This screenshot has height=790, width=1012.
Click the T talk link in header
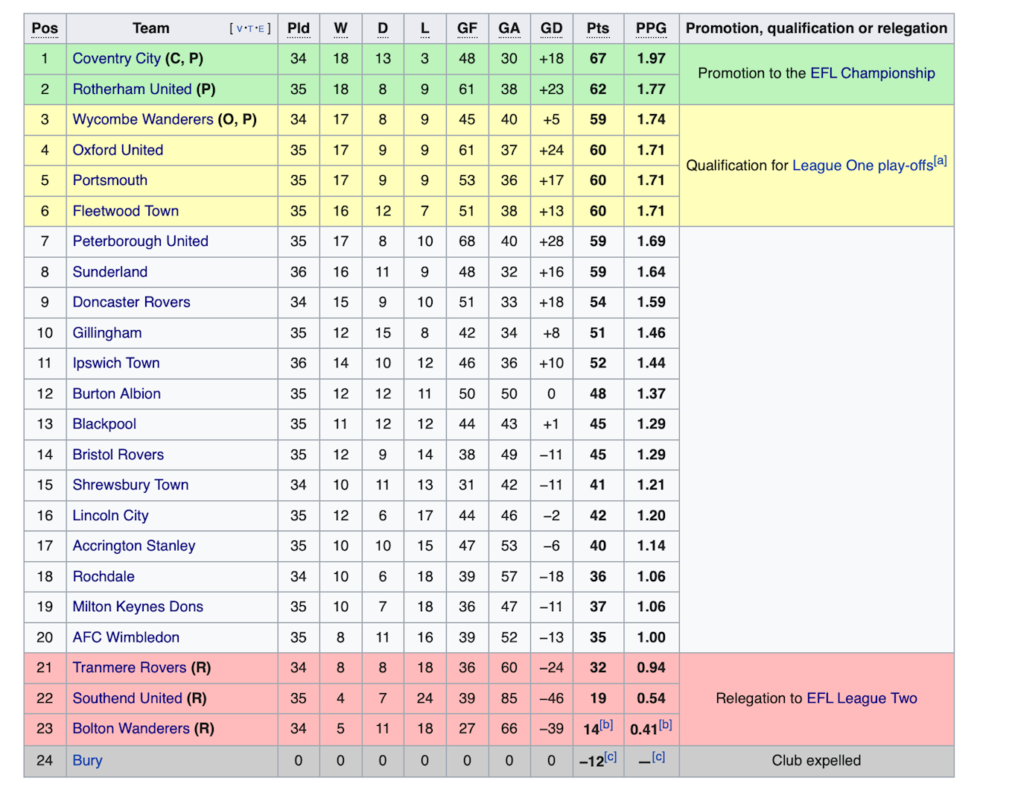pos(250,29)
